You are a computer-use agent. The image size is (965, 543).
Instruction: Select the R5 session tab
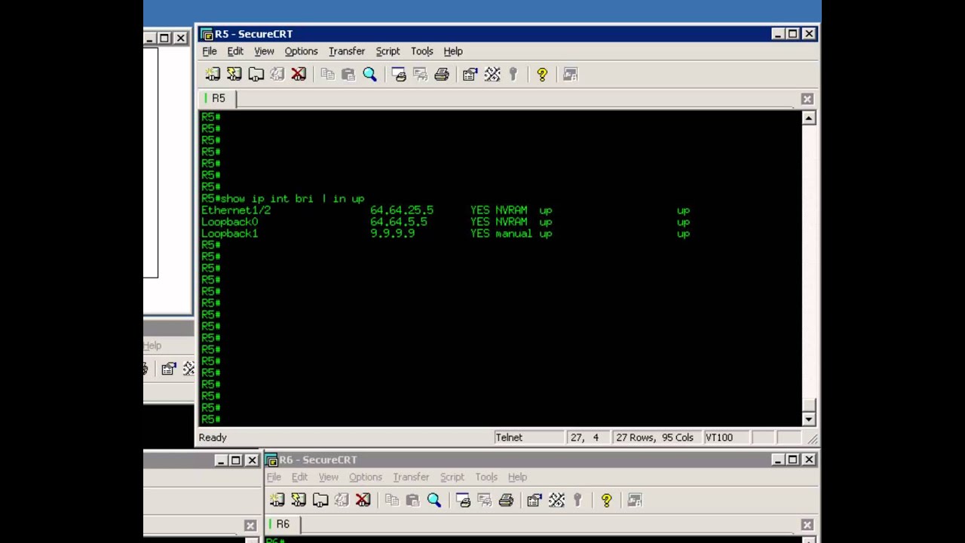218,98
